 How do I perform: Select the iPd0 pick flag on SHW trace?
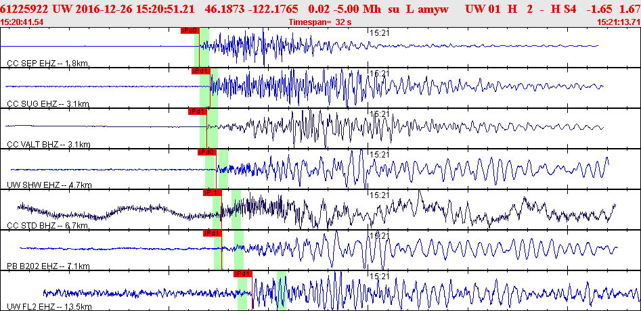[206, 152]
